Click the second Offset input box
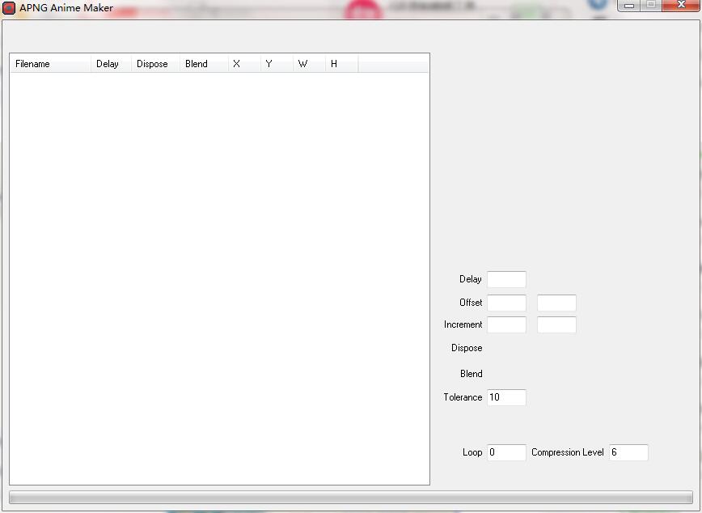702x513 pixels. click(556, 303)
